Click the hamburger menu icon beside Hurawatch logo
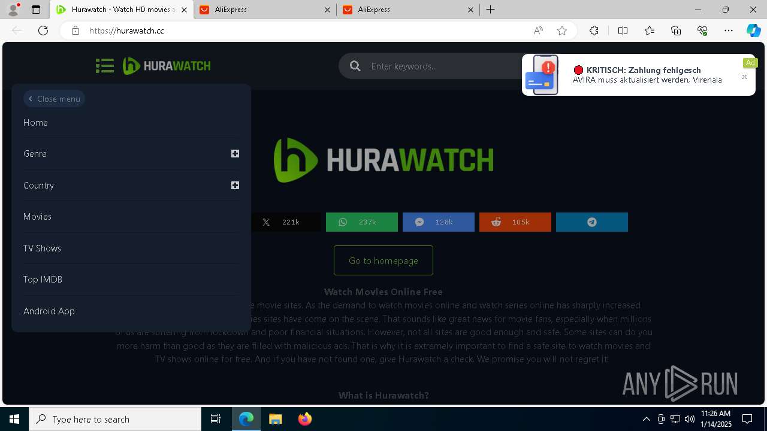Image resolution: width=767 pixels, height=431 pixels. pyautogui.click(x=105, y=66)
